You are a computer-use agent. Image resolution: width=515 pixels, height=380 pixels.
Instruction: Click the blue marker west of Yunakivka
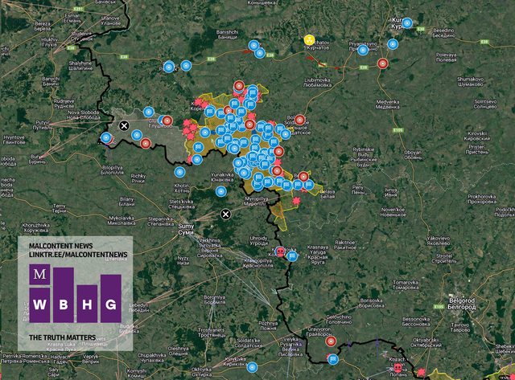pos(180,171)
